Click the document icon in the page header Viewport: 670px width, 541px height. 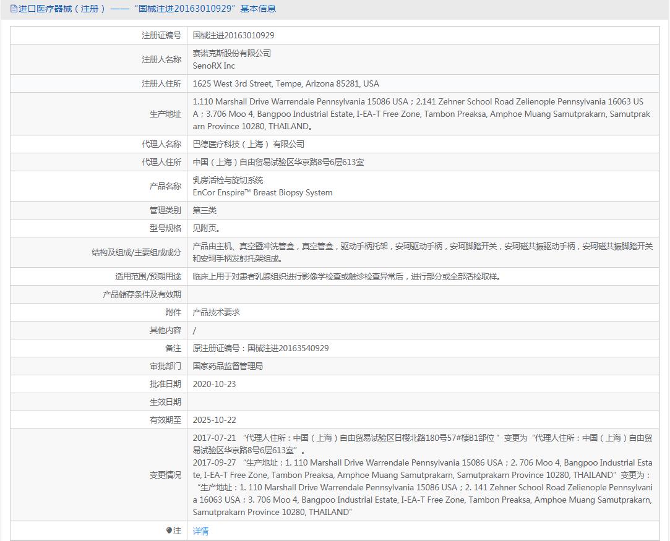click(14, 9)
